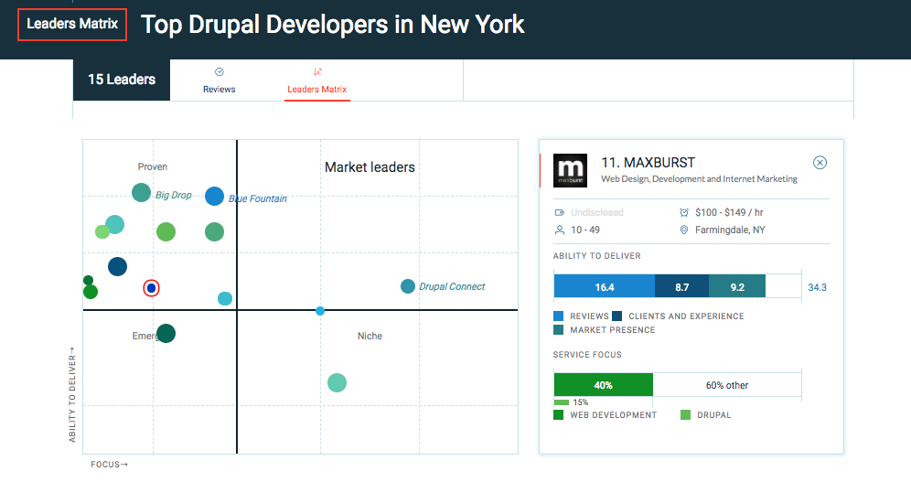Select the Leaders Matrix tab
This screenshot has width=911, height=482.
point(316,80)
